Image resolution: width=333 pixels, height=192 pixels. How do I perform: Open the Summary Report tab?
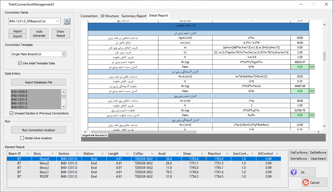tap(134, 16)
